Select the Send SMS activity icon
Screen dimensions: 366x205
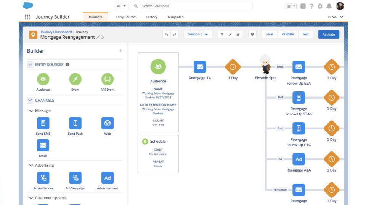click(x=43, y=123)
